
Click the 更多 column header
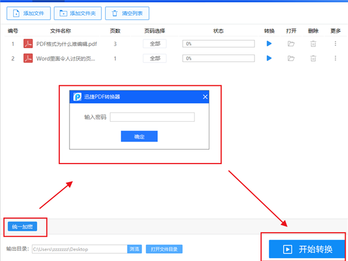click(335, 31)
